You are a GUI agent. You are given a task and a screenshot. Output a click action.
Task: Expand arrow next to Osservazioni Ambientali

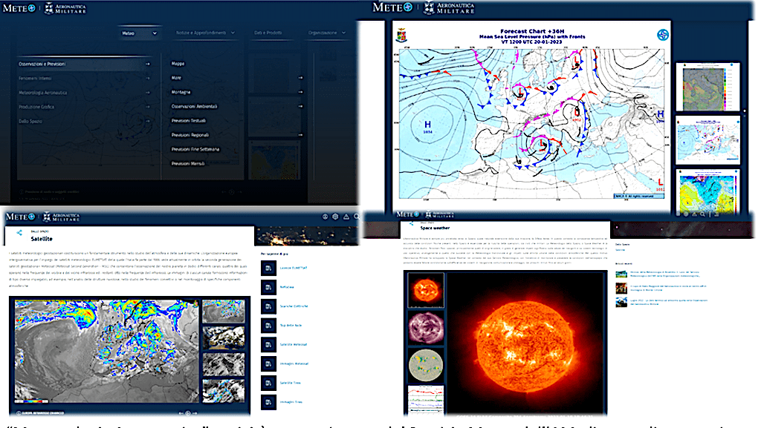tap(300, 106)
